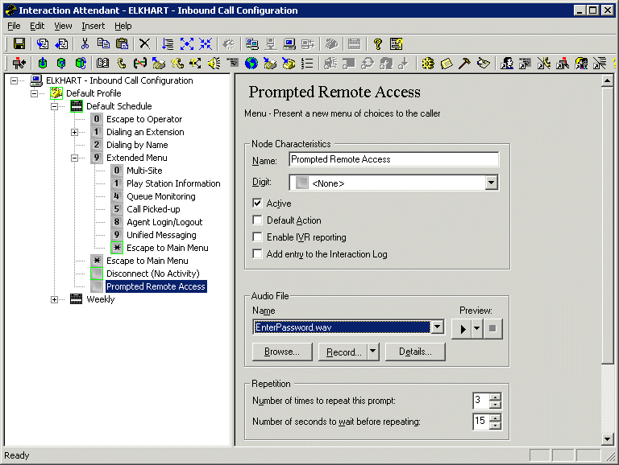The height and width of the screenshot is (465, 619).
Task: Click the Delete X toolbar icon
Action: click(144, 43)
